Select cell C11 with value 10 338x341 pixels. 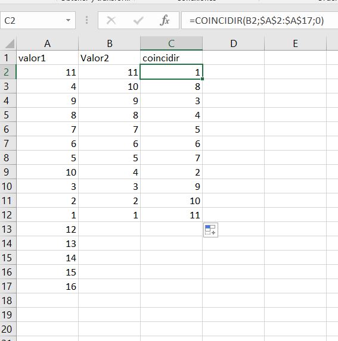tap(172, 201)
